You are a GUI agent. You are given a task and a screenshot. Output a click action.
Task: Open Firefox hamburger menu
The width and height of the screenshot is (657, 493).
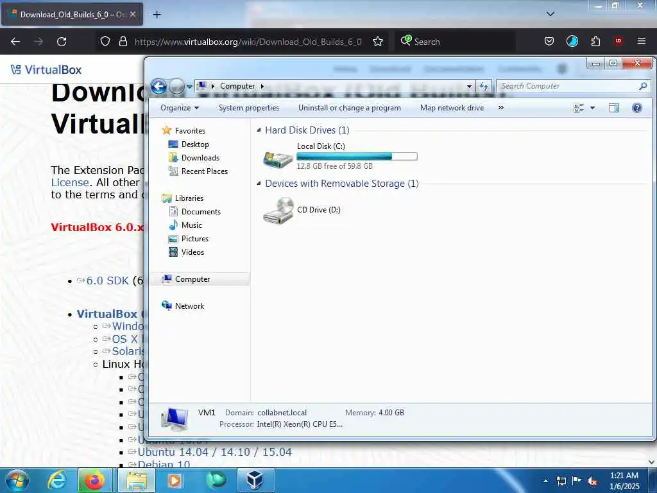point(642,41)
